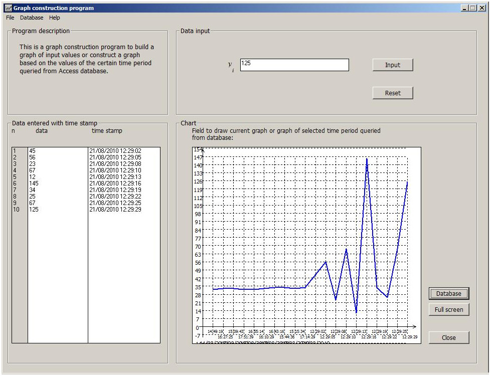Click into the y value input field
Screen dimensions: 493x376
click(x=294, y=65)
